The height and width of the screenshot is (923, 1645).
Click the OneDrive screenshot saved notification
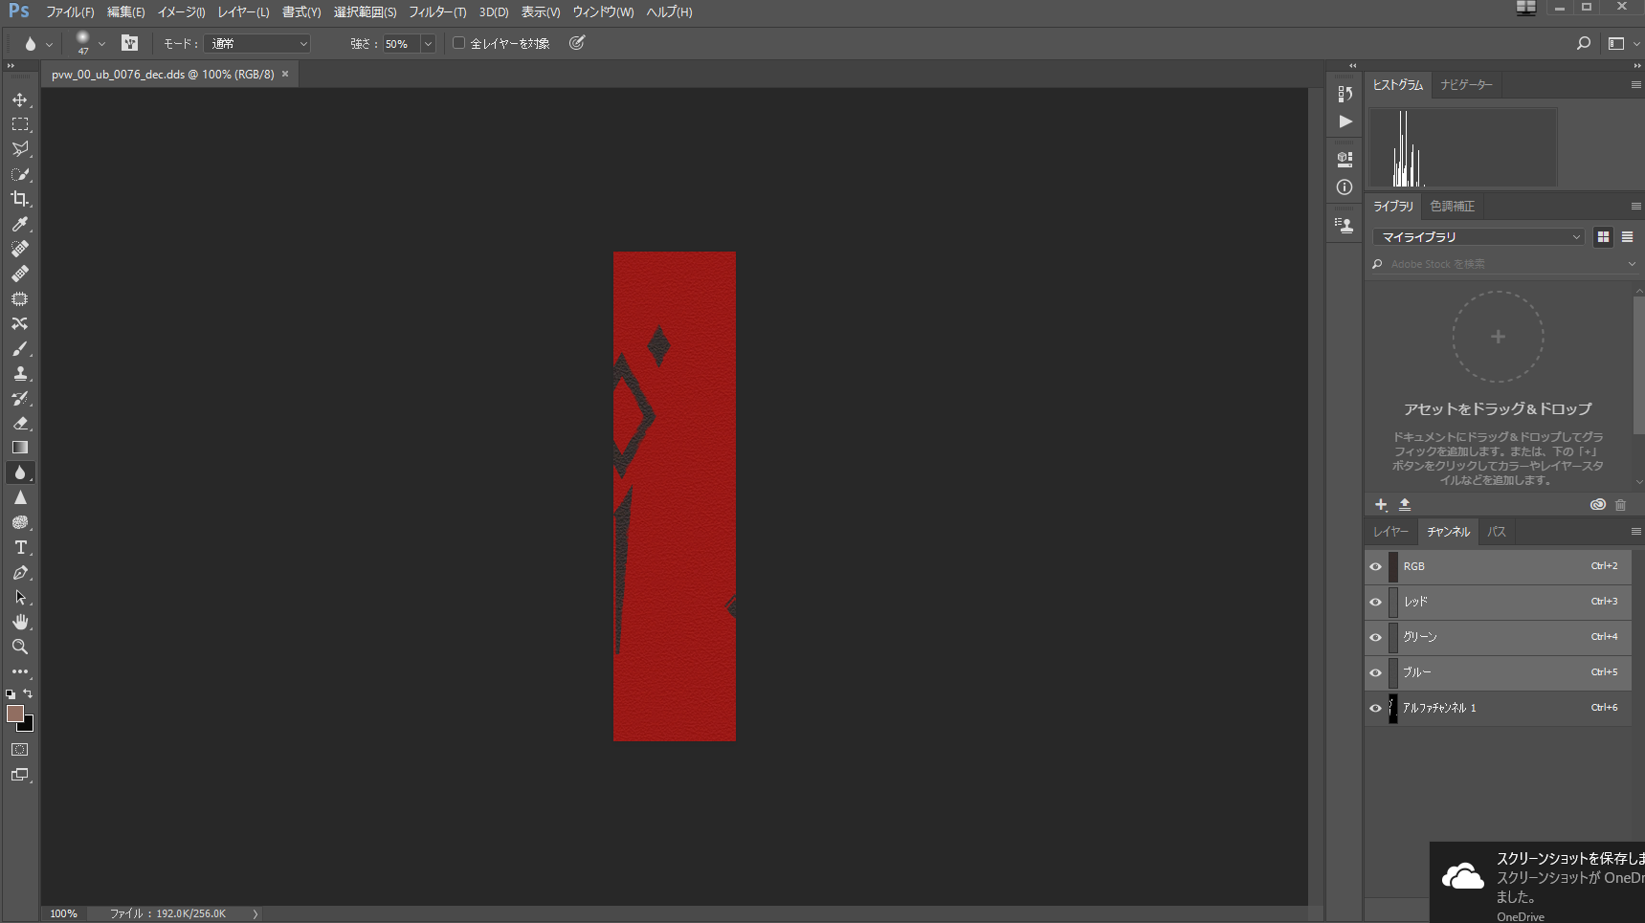pyautogui.click(x=1541, y=882)
